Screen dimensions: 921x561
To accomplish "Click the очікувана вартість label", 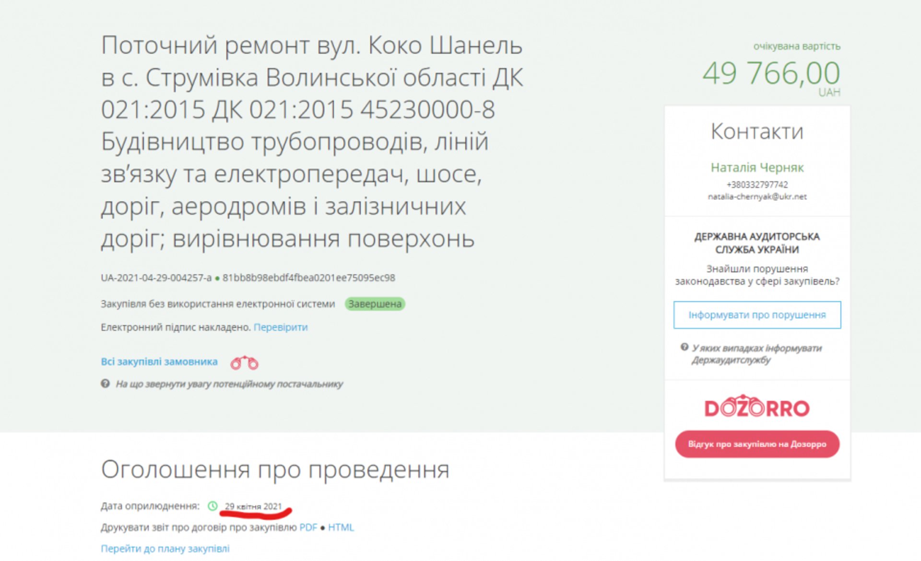I will click(797, 46).
